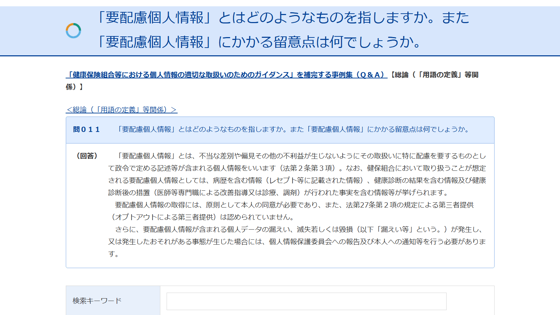Viewport: 560px width, 315px height.
Task: Click the answer paragraph starting さらに、要配慮個人情報
Action: pyautogui.click(x=297, y=241)
